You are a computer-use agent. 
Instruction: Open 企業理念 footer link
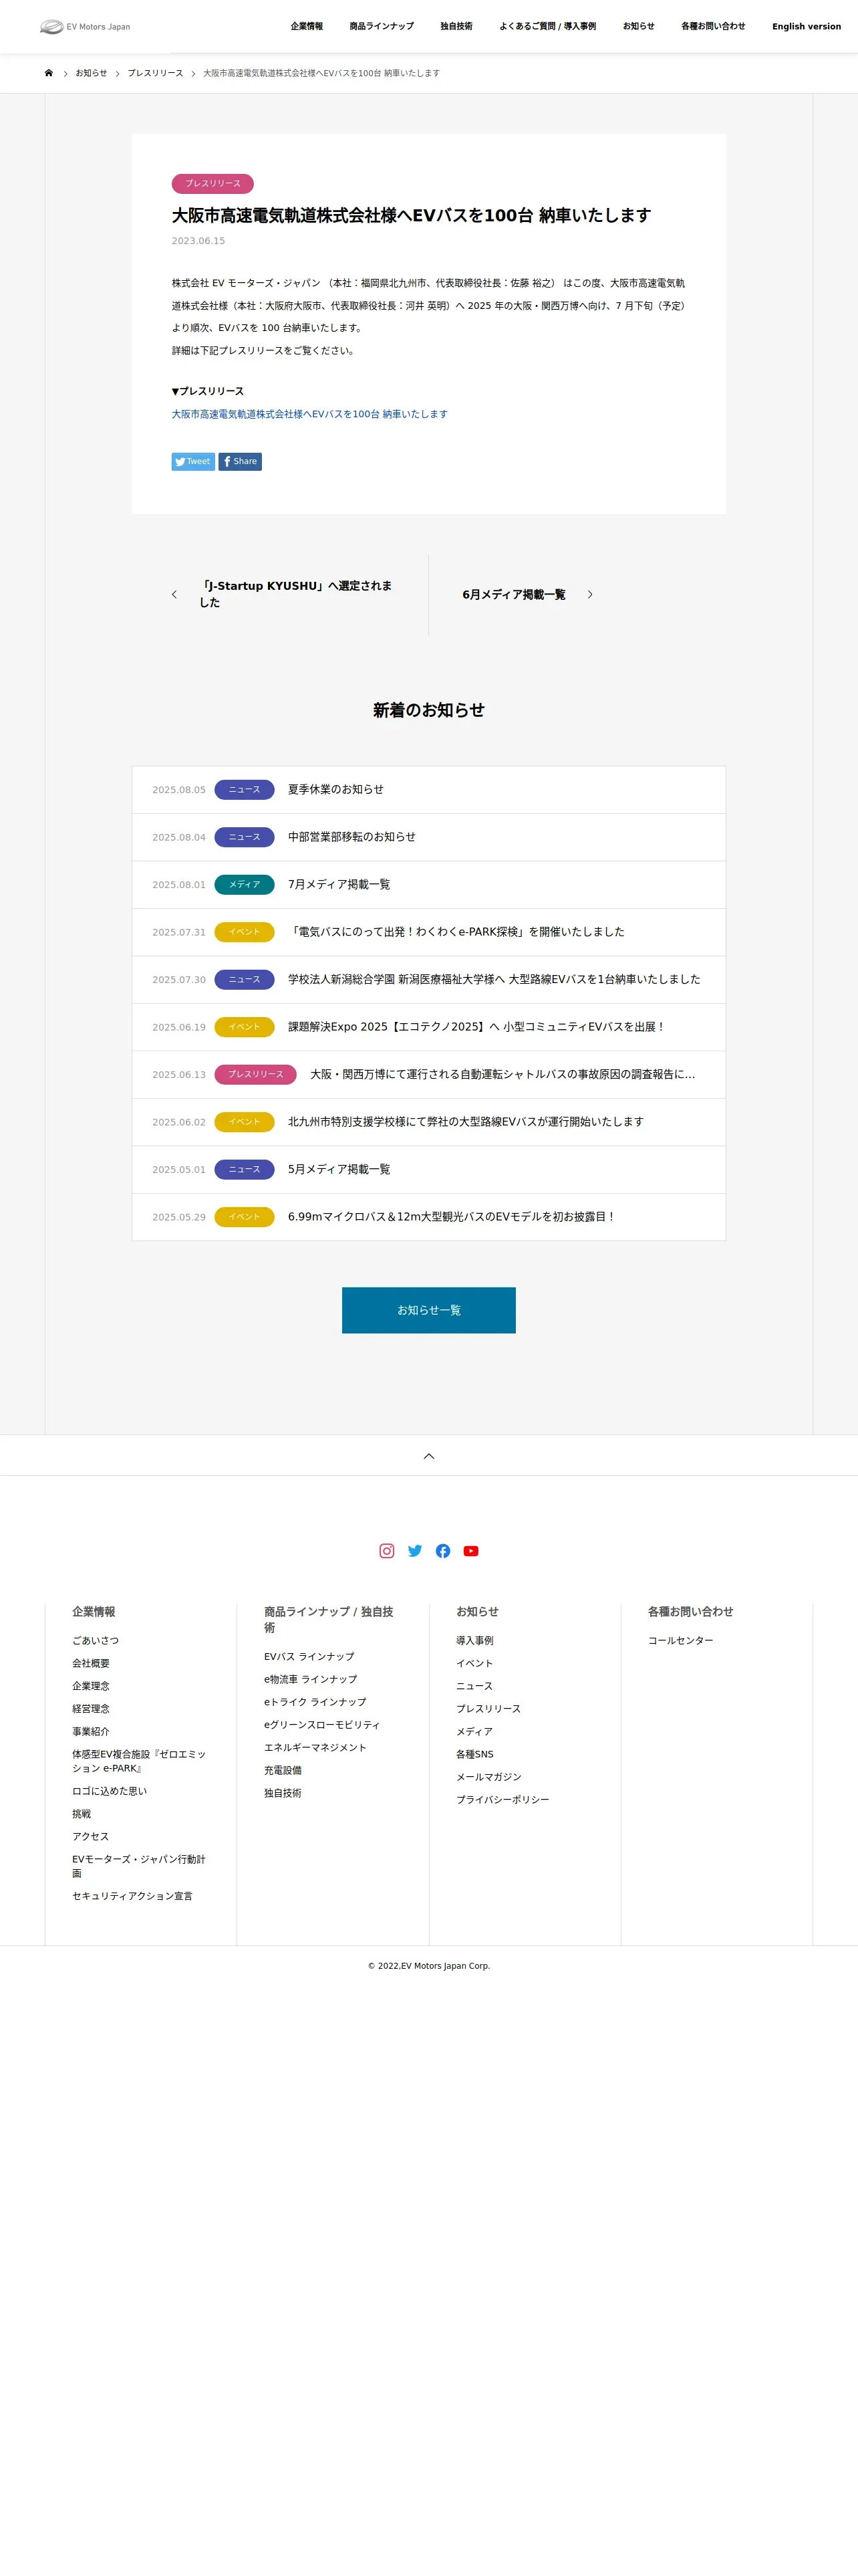91,1686
